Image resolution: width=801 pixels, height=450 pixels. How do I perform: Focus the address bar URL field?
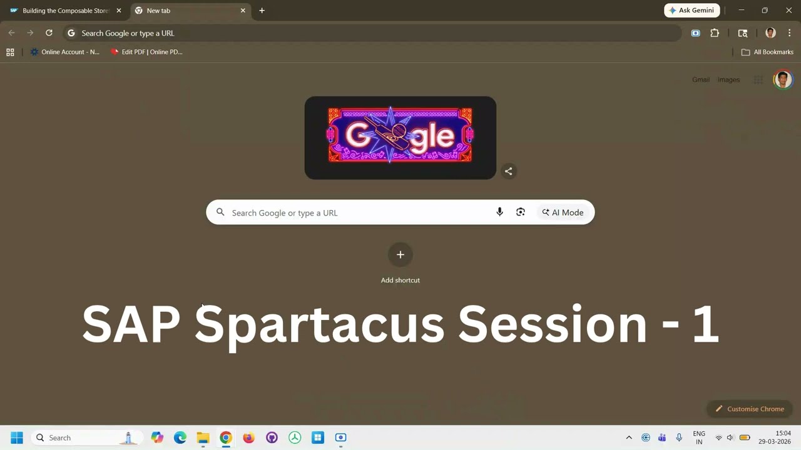click(x=372, y=33)
